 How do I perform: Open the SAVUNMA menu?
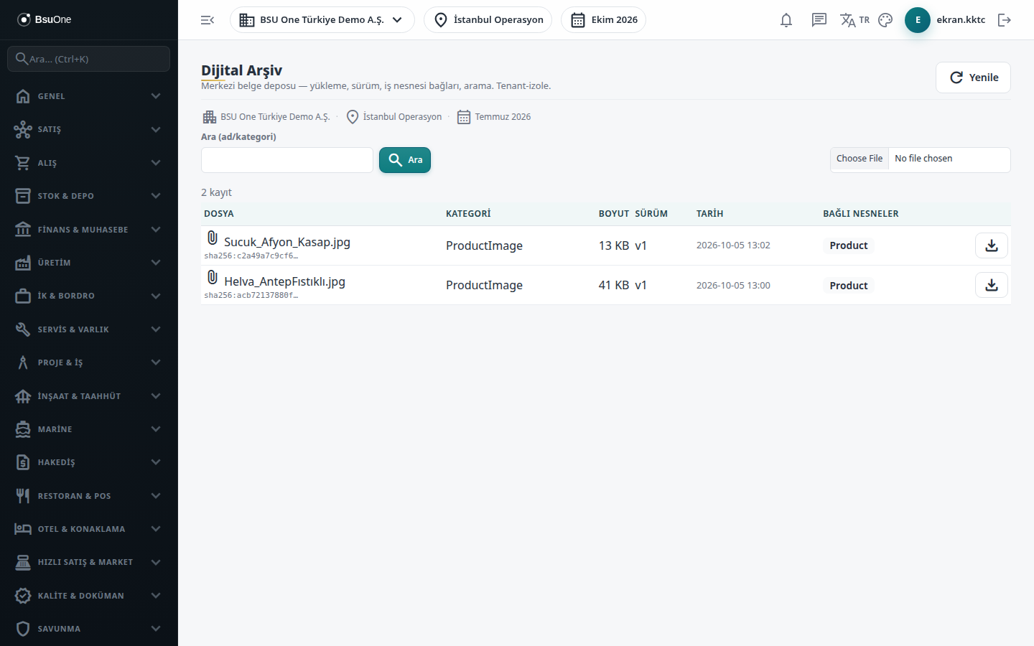tap(89, 629)
